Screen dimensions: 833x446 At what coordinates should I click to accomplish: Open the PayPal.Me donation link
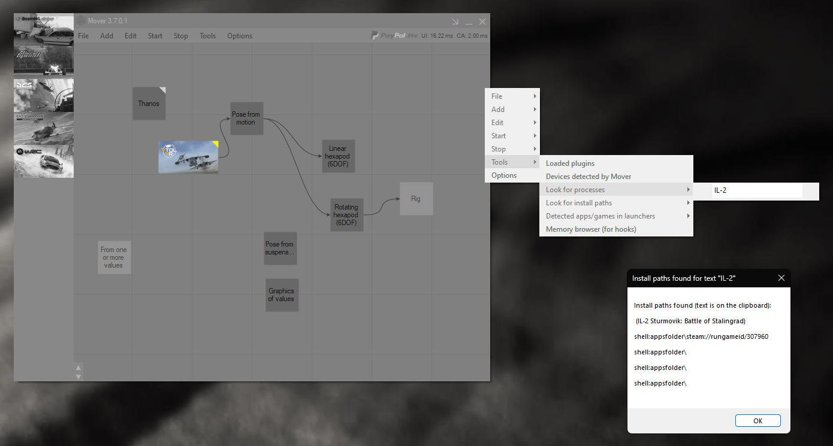click(x=394, y=36)
